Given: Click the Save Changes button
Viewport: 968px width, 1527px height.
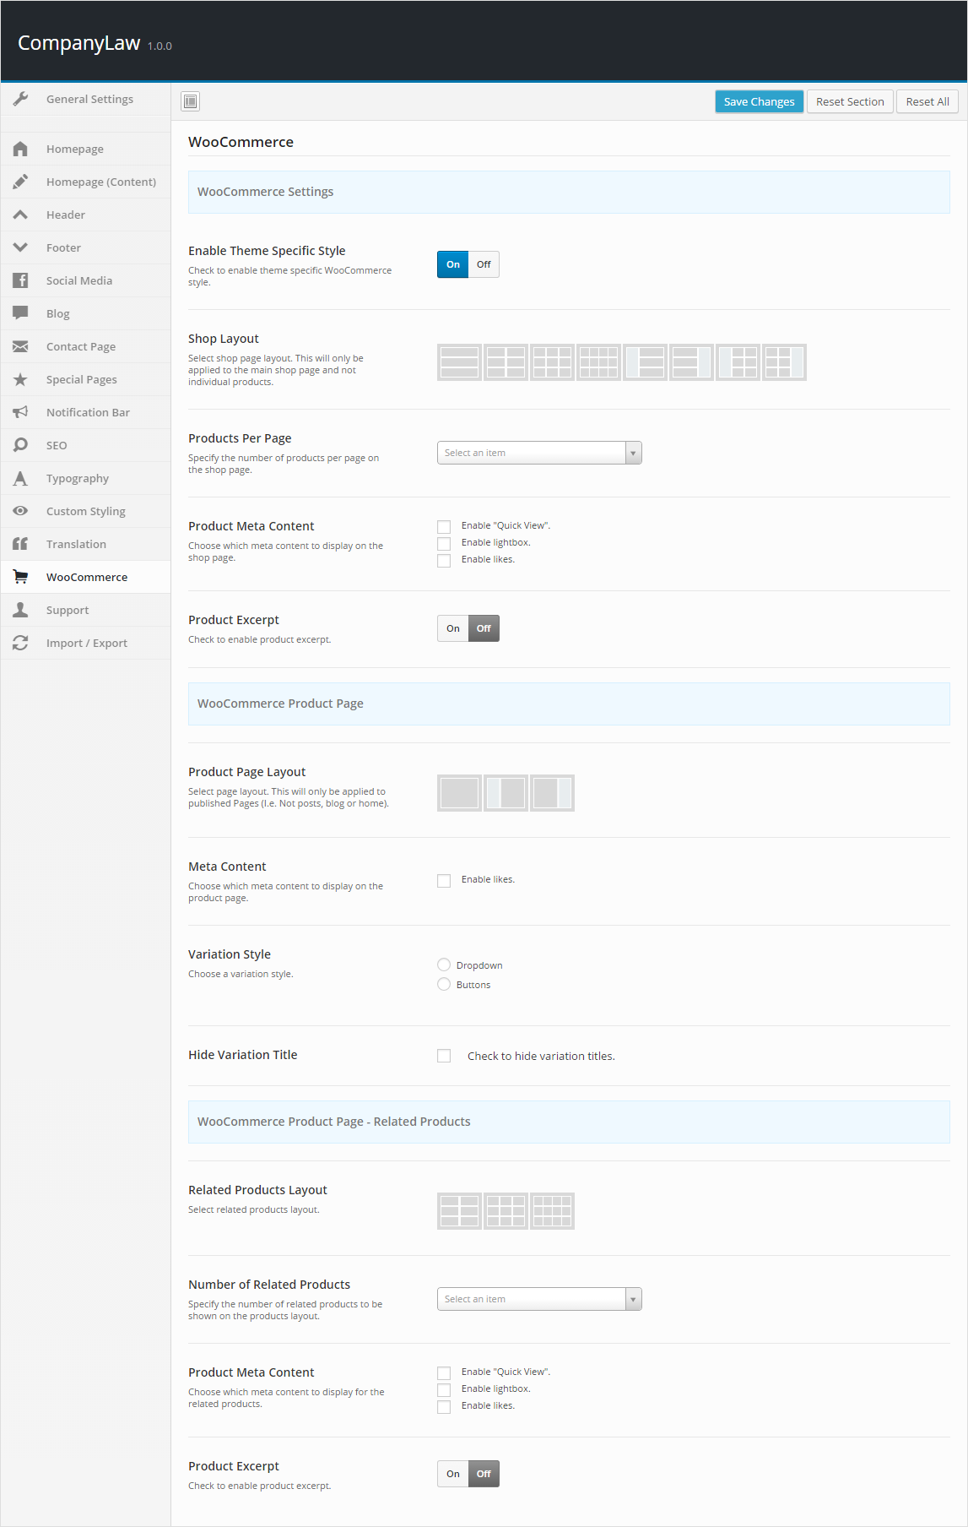Looking at the screenshot, I should (x=759, y=101).
